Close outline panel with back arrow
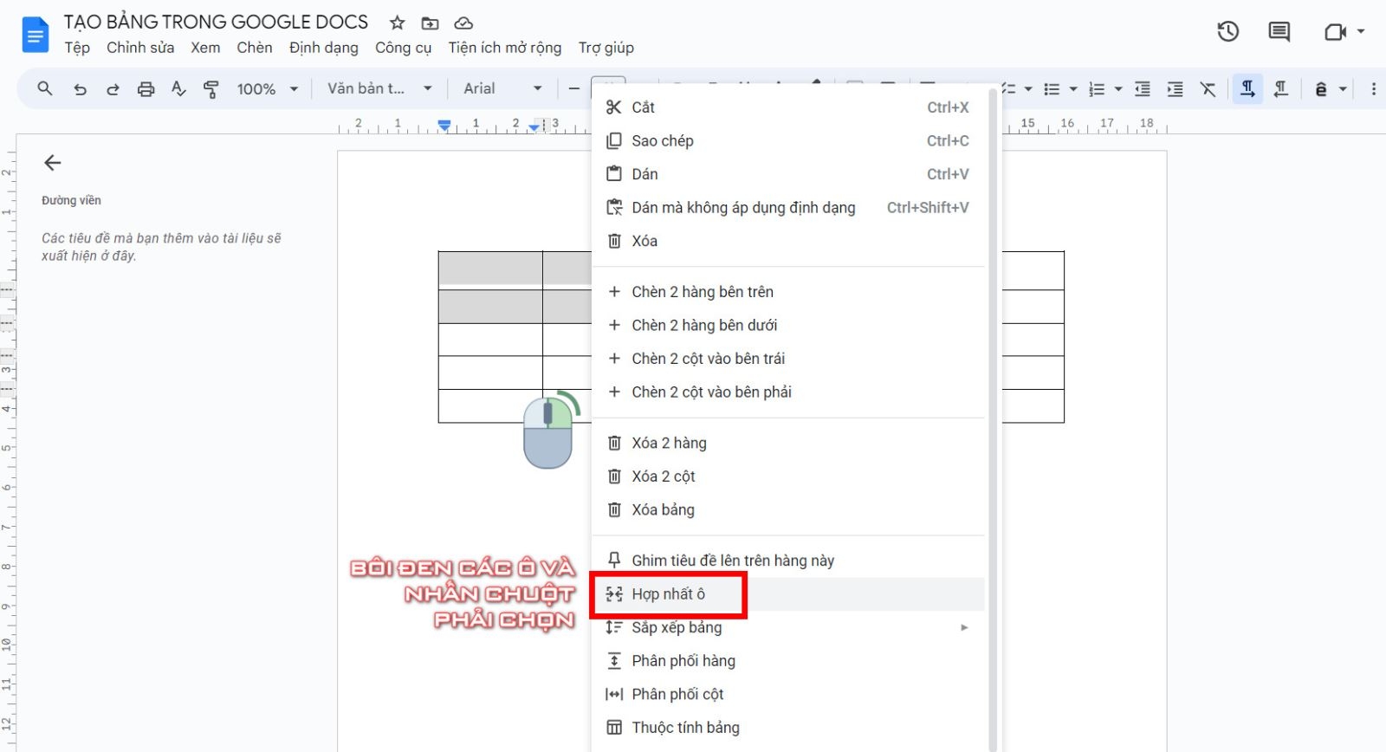Viewport: 1386px width, 752px height. 53,163
